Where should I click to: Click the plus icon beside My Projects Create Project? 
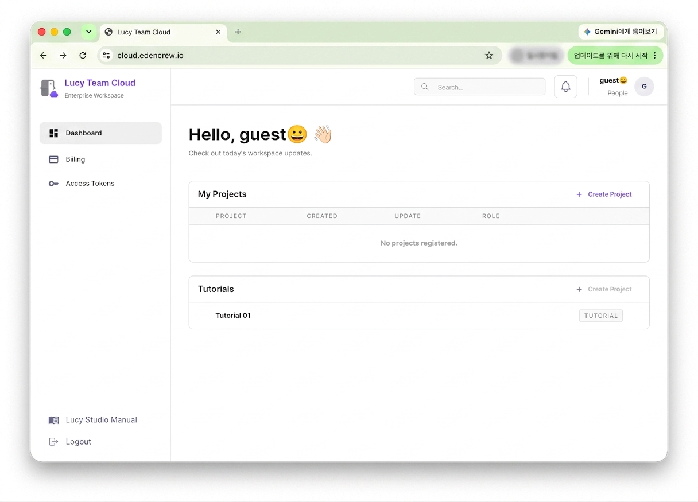pos(579,194)
